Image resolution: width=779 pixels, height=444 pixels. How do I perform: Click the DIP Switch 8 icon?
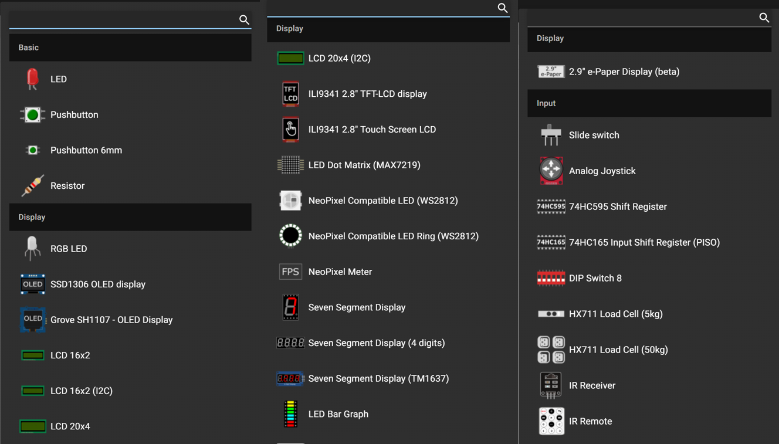point(551,278)
